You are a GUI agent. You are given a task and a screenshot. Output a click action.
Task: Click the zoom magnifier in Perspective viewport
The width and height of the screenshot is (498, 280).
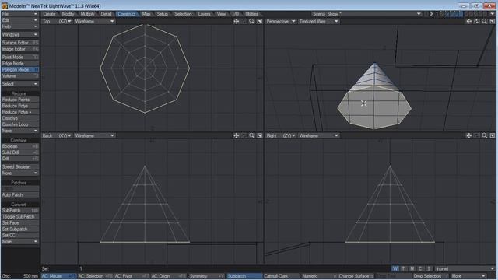(x=484, y=21)
